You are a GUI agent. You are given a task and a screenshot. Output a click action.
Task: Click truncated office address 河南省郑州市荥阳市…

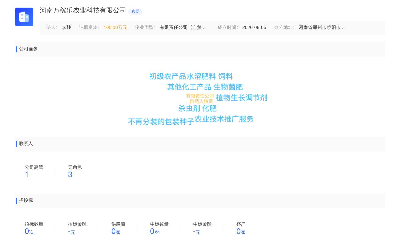(322, 28)
